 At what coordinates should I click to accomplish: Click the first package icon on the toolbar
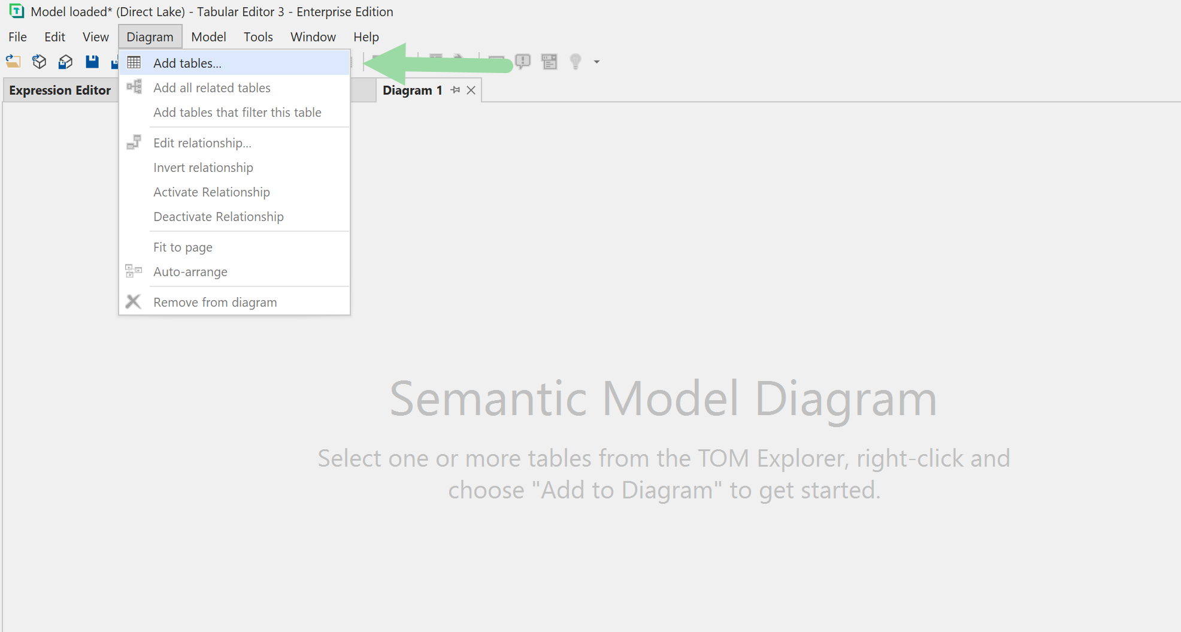coord(38,62)
